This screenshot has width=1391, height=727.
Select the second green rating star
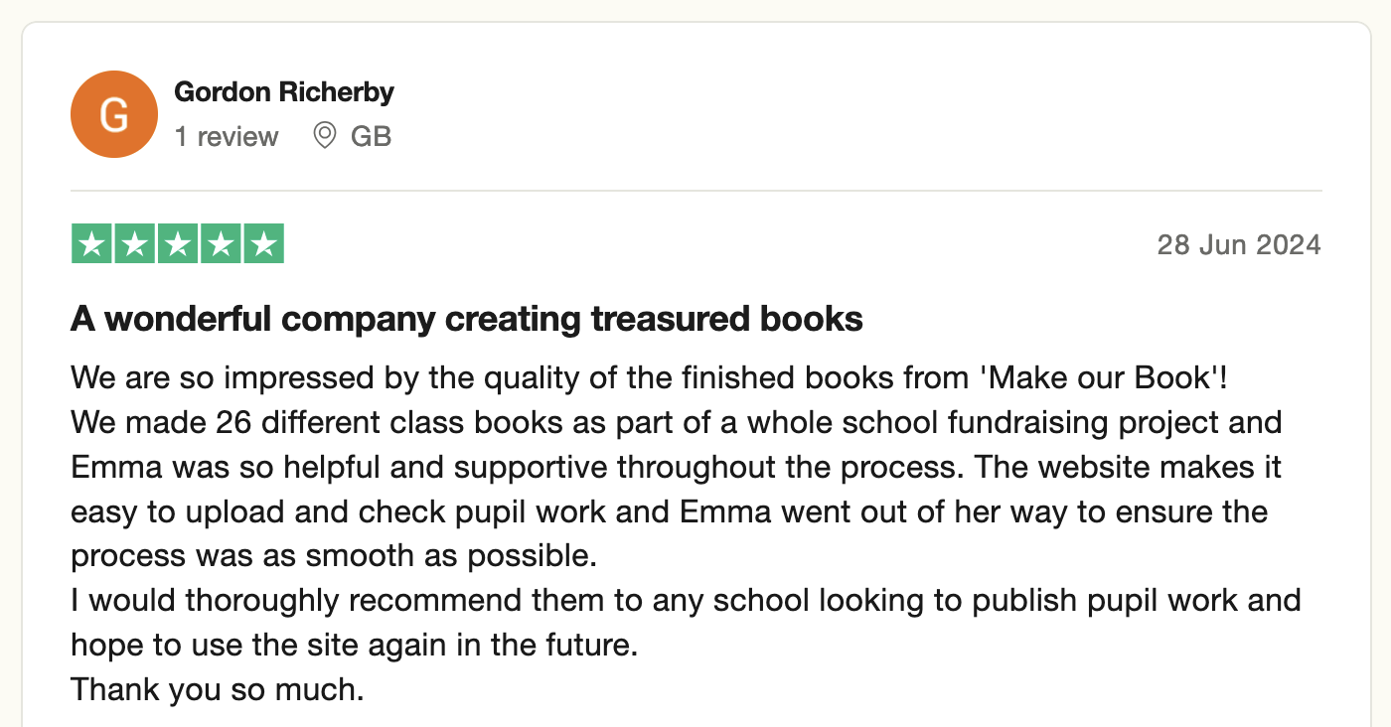coord(135,244)
